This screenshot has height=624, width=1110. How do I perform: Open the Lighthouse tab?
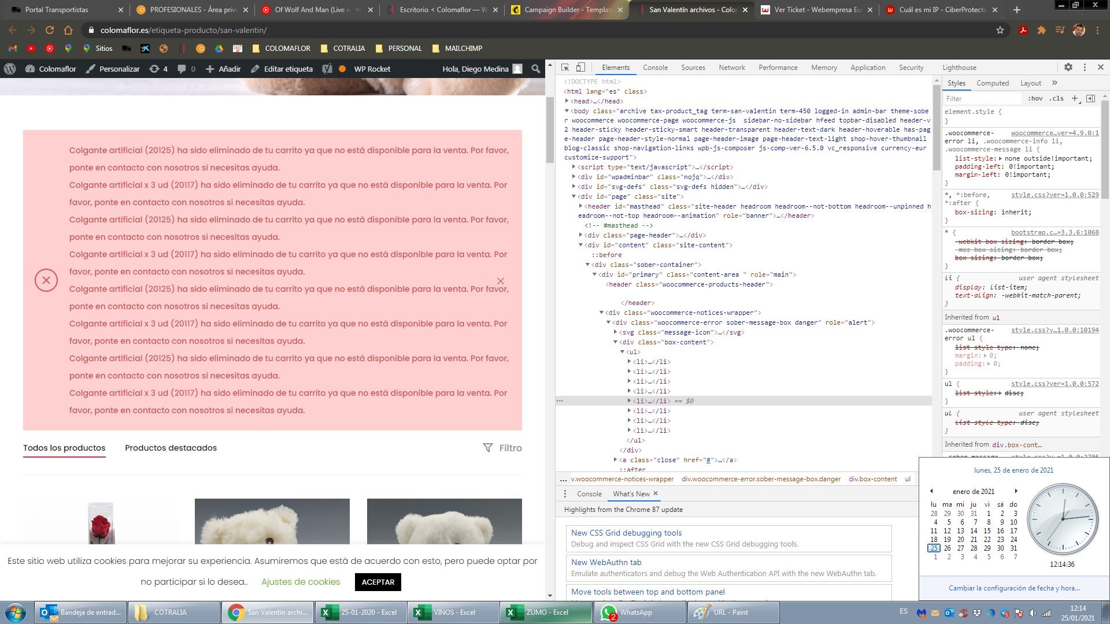coord(959,68)
